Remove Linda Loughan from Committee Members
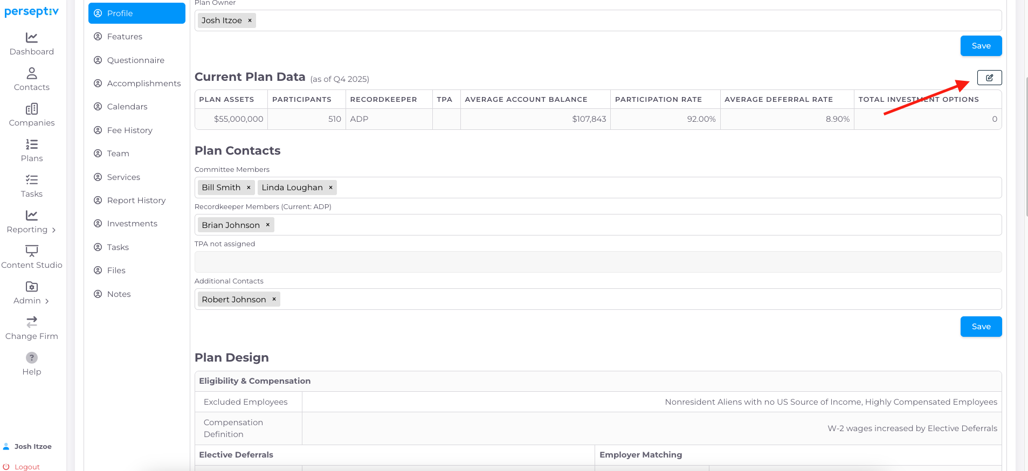The image size is (1028, 471). click(330, 188)
